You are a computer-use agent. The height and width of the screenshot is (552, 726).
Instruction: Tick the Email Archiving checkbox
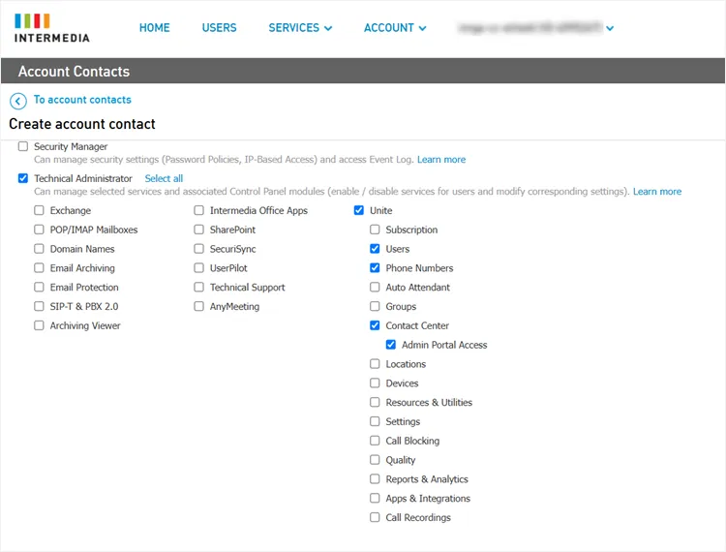39,268
